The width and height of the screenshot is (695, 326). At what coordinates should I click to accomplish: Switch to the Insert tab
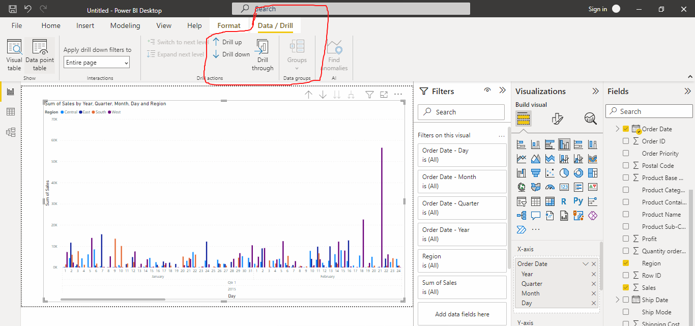click(x=85, y=25)
